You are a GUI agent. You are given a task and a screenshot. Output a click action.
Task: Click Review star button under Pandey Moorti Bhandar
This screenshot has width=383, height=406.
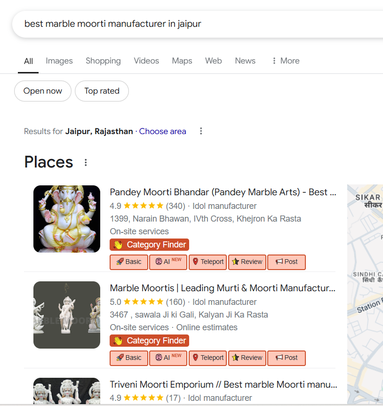pyautogui.click(x=247, y=262)
